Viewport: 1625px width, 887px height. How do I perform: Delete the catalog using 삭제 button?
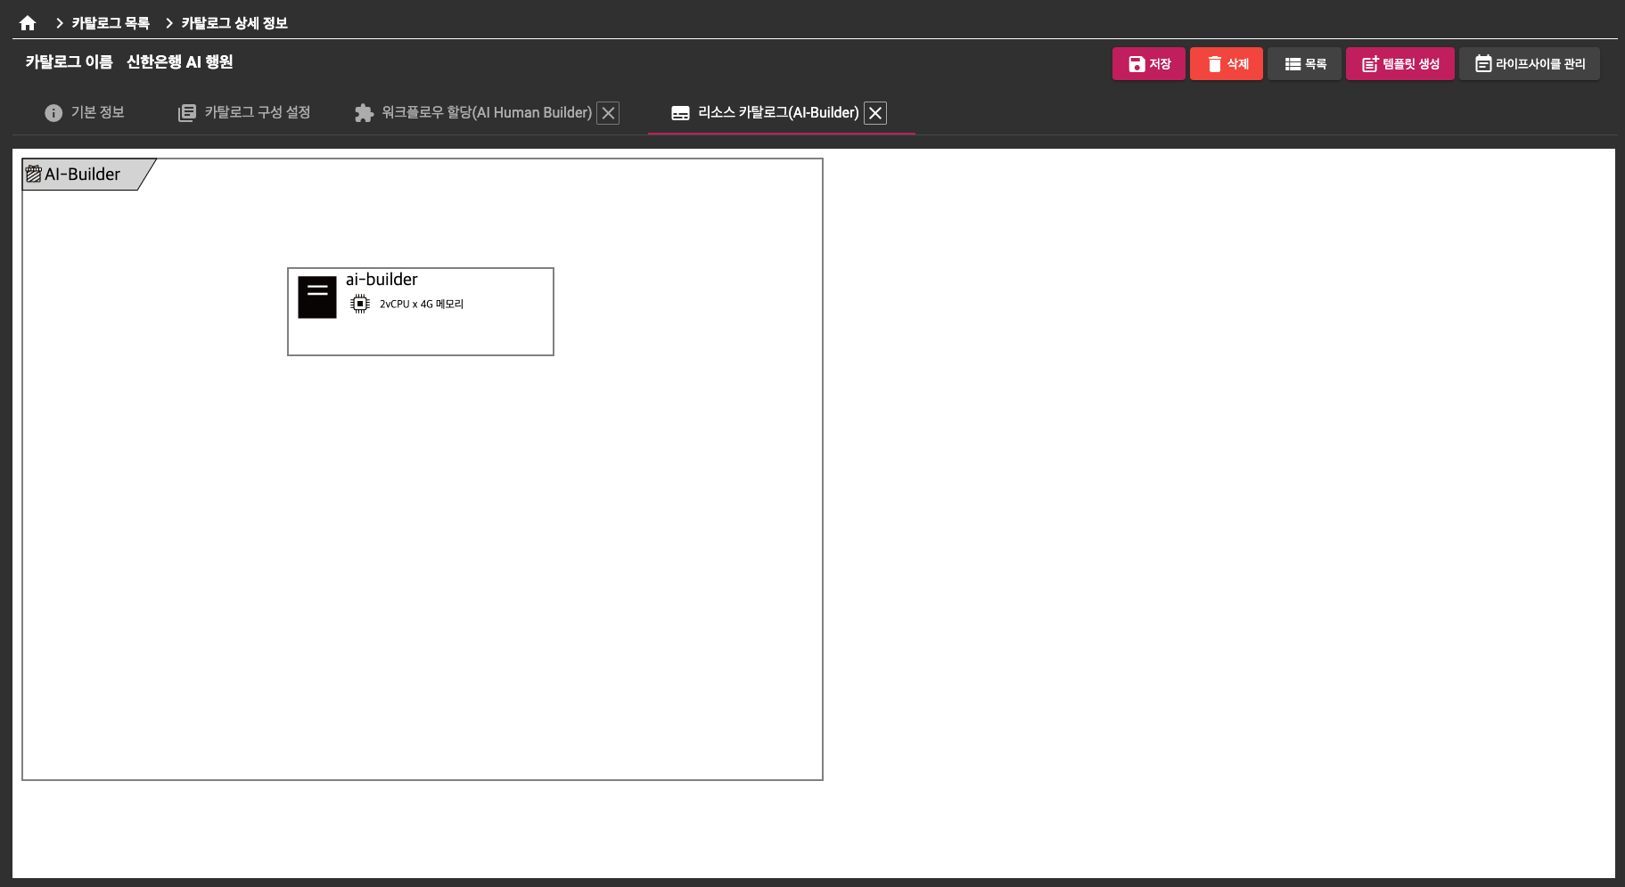[x=1226, y=64]
